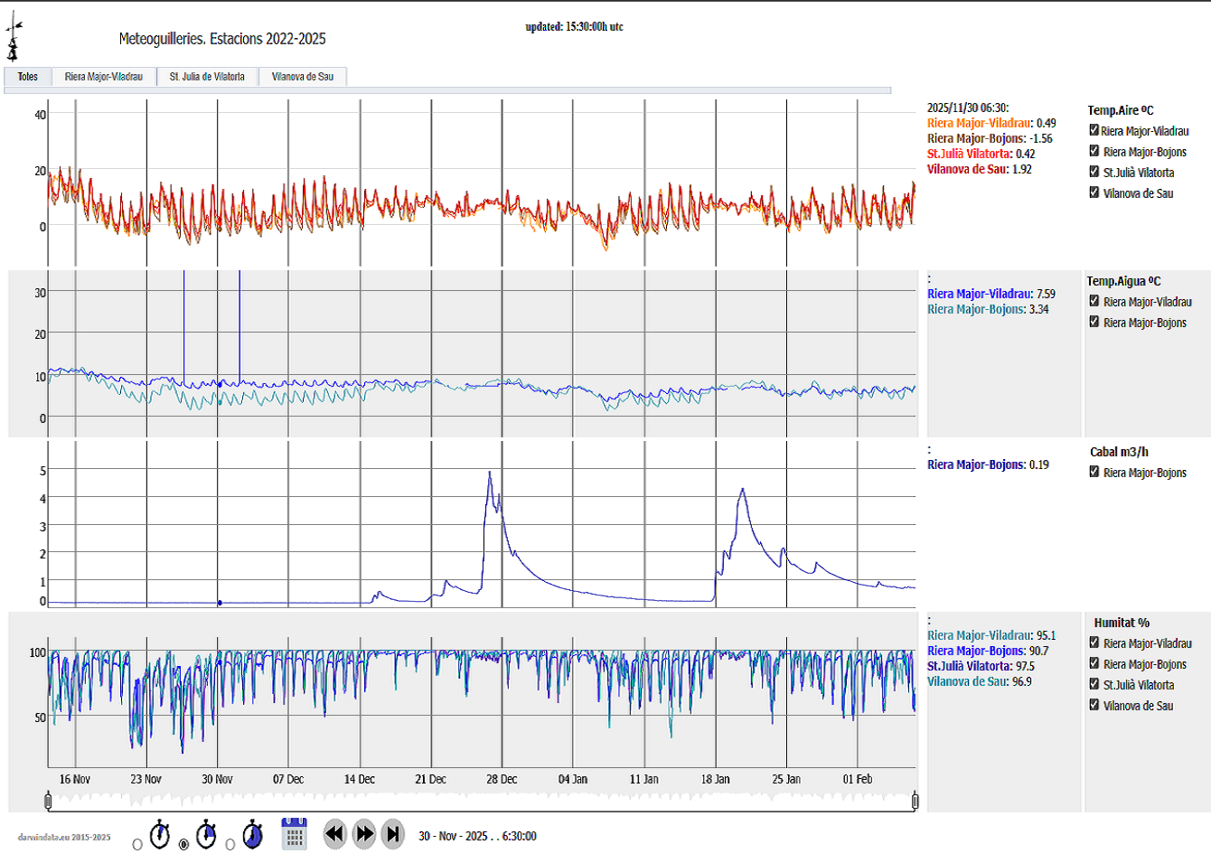Select the last time-range radio button
The image size is (1211, 863).
click(x=230, y=845)
